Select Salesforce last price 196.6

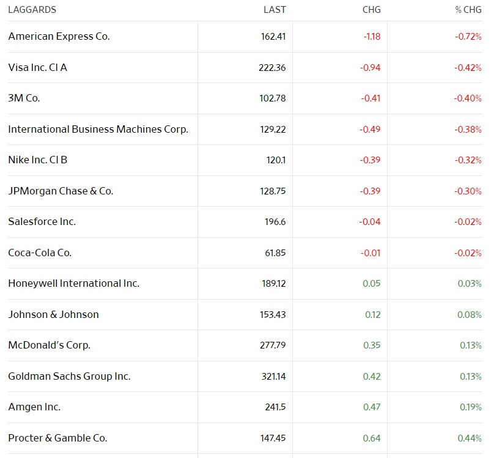click(x=275, y=221)
